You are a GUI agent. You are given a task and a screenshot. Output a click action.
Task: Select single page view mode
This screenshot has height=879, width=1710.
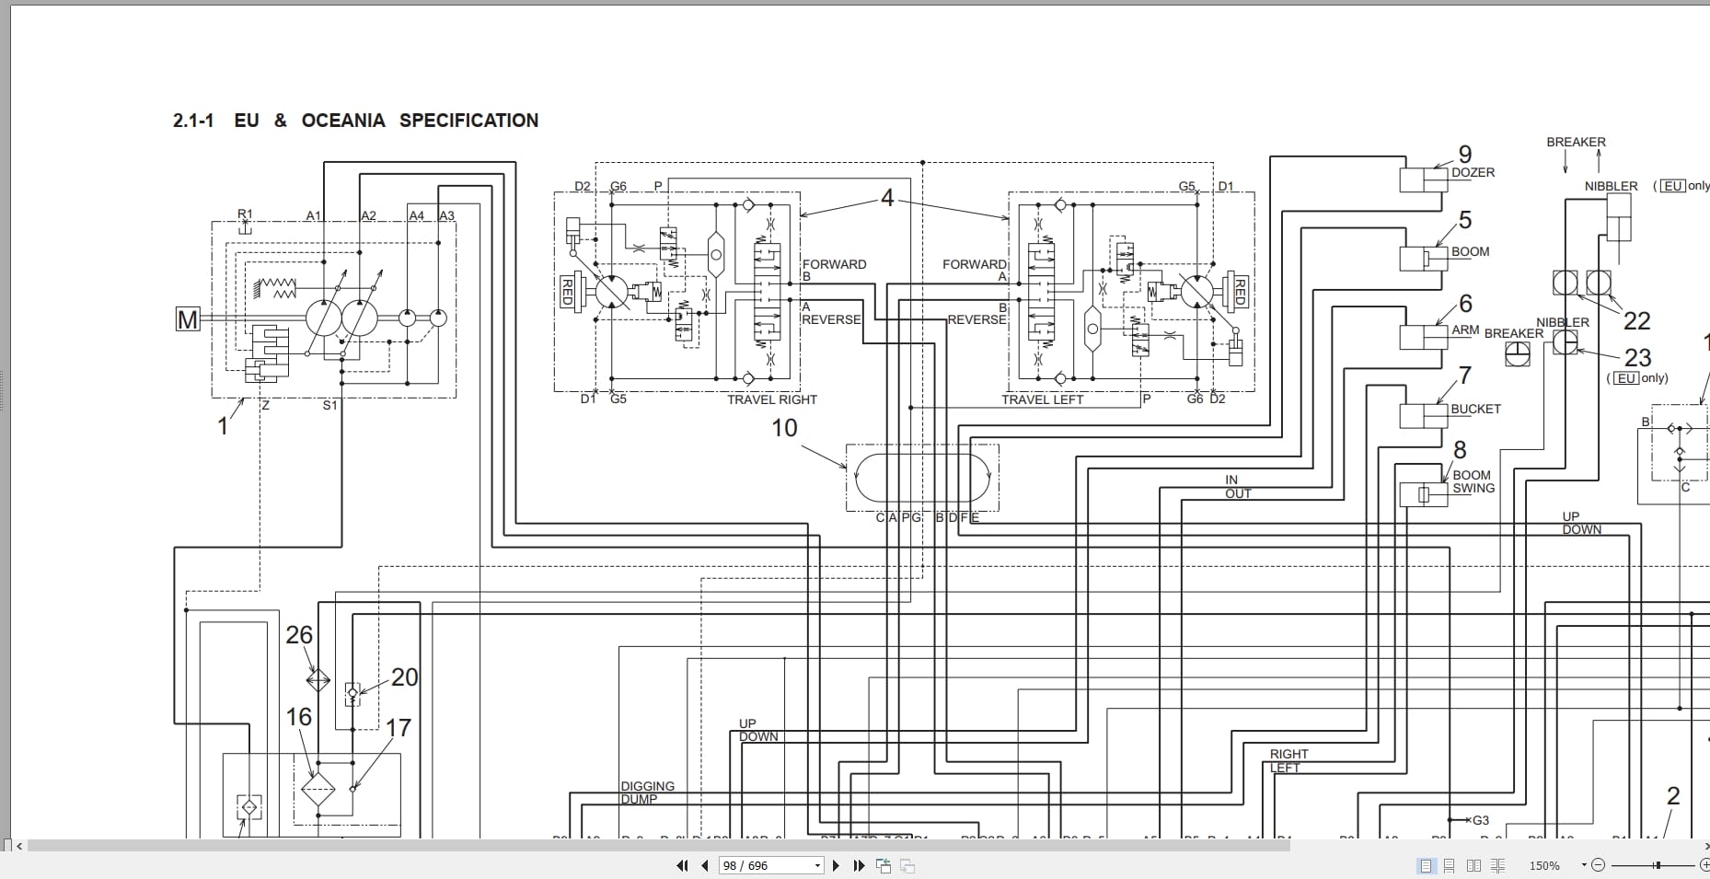click(x=1426, y=865)
